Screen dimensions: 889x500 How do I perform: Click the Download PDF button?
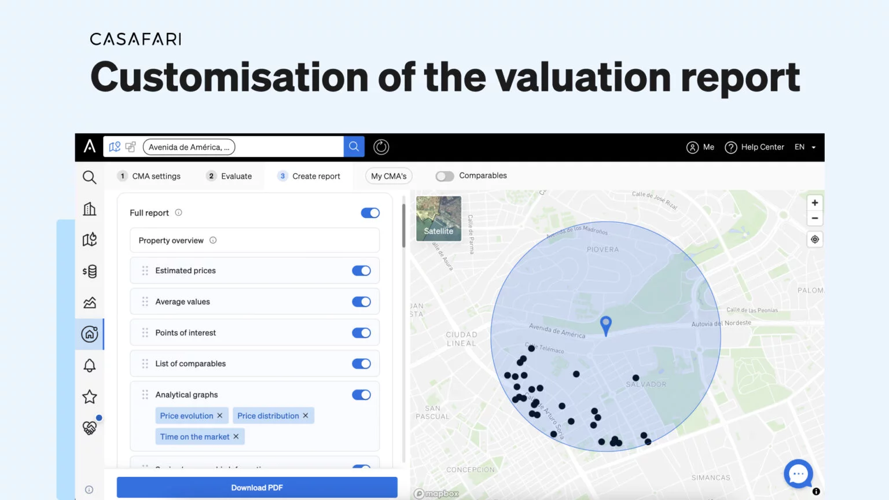coord(257,487)
